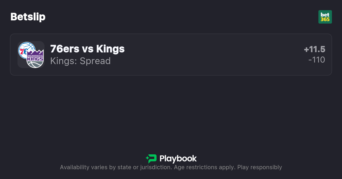Click the Kings: Spread bet label
This screenshot has width=342, height=179.
80,61
